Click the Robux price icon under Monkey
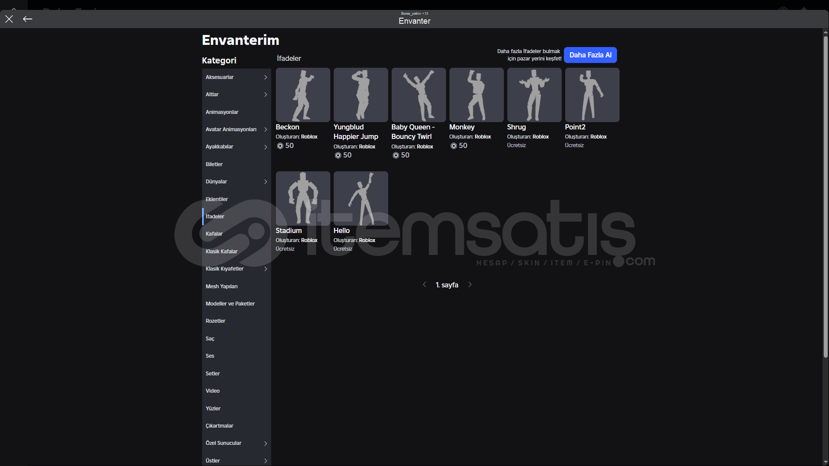The height and width of the screenshot is (466, 829). pyautogui.click(x=454, y=146)
